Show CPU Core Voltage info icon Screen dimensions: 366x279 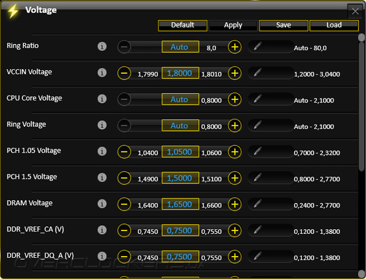click(102, 99)
